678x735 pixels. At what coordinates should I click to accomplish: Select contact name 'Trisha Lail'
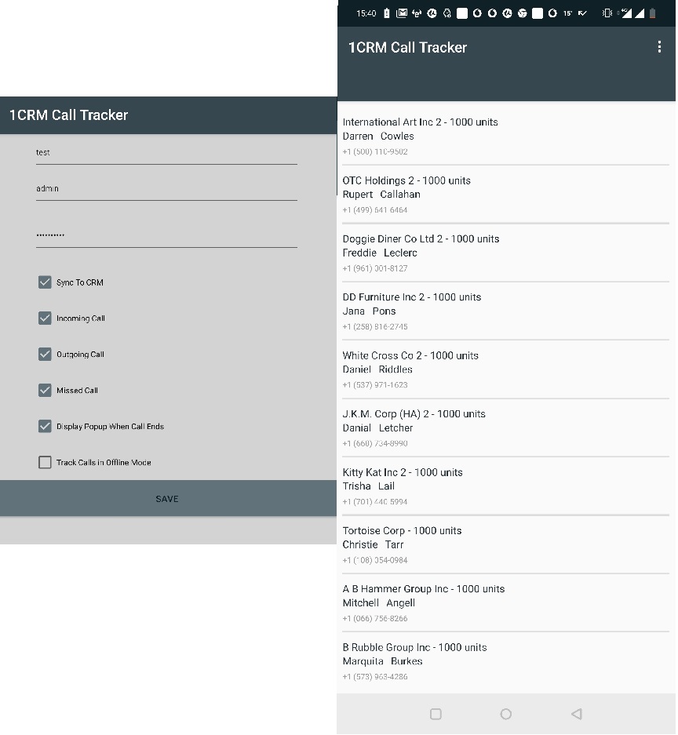[x=369, y=486]
